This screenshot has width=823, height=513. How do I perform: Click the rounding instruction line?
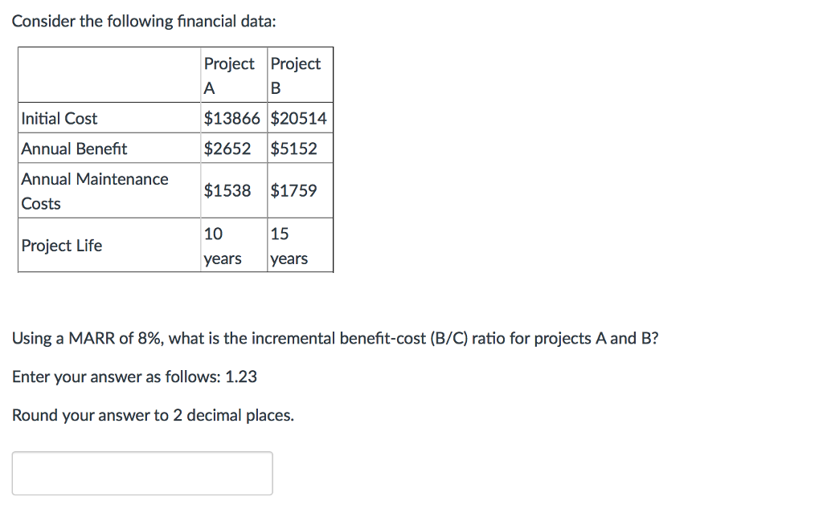click(153, 415)
